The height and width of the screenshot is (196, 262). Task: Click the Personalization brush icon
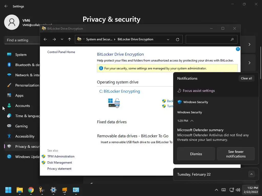9,85
